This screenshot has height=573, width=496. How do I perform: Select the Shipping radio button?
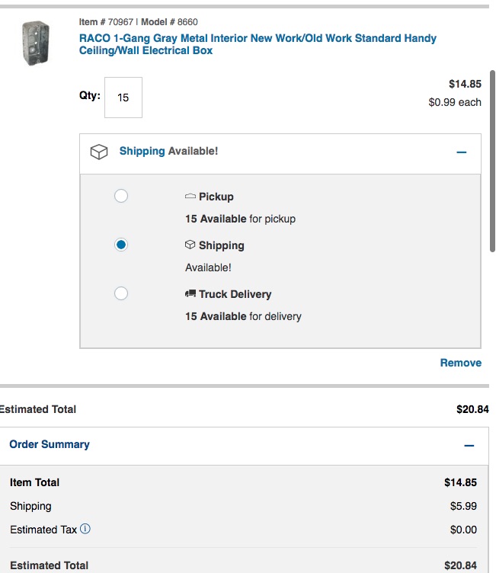click(121, 245)
